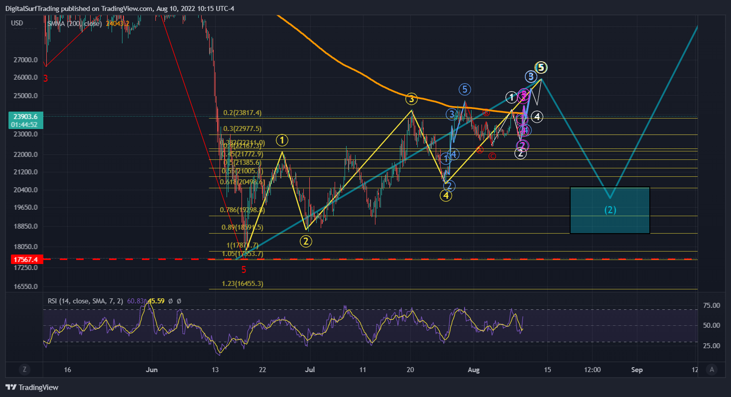The height and width of the screenshot is (397, 731).
Task: Select yellow circled wave 1 label
Action: point(282,139)
